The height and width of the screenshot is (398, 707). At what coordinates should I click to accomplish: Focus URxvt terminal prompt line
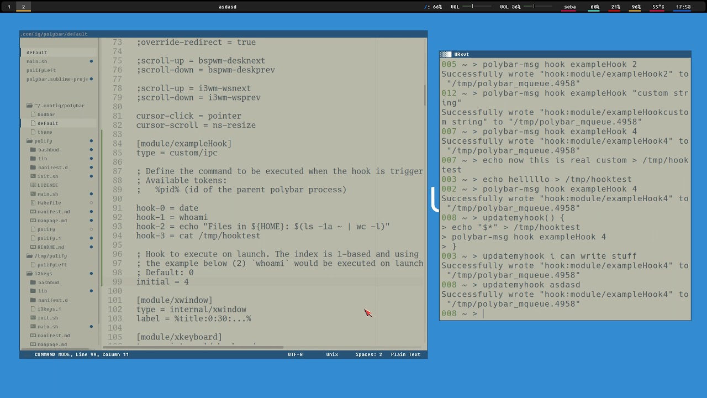coord(565,313)
